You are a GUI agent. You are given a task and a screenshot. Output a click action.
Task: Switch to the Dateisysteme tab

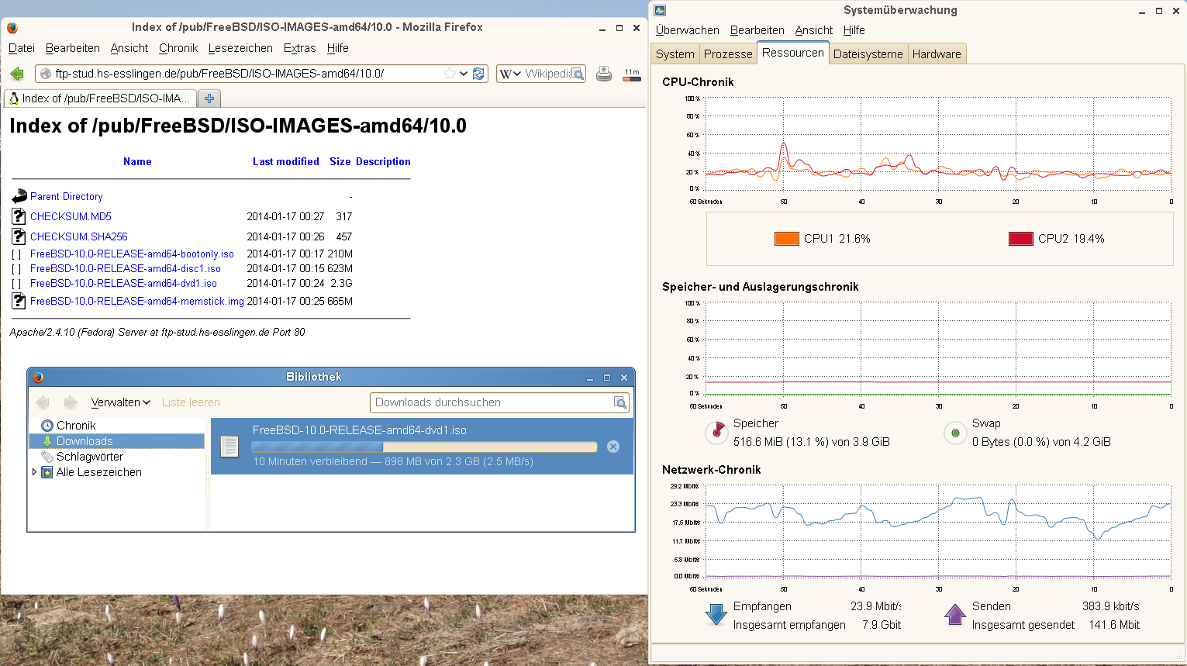(868, 54)
